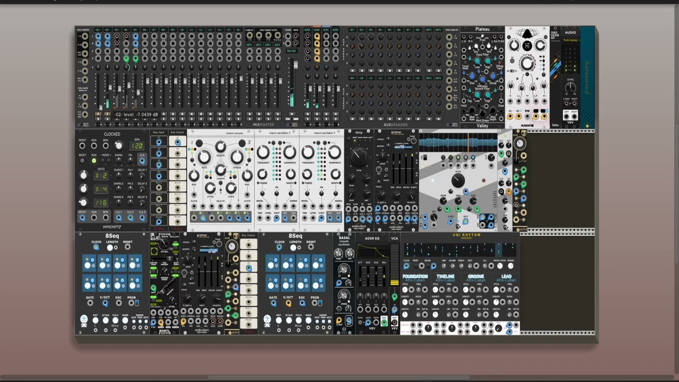Click the Clocked CLK 3 output jack

click(x=142, y=218)
